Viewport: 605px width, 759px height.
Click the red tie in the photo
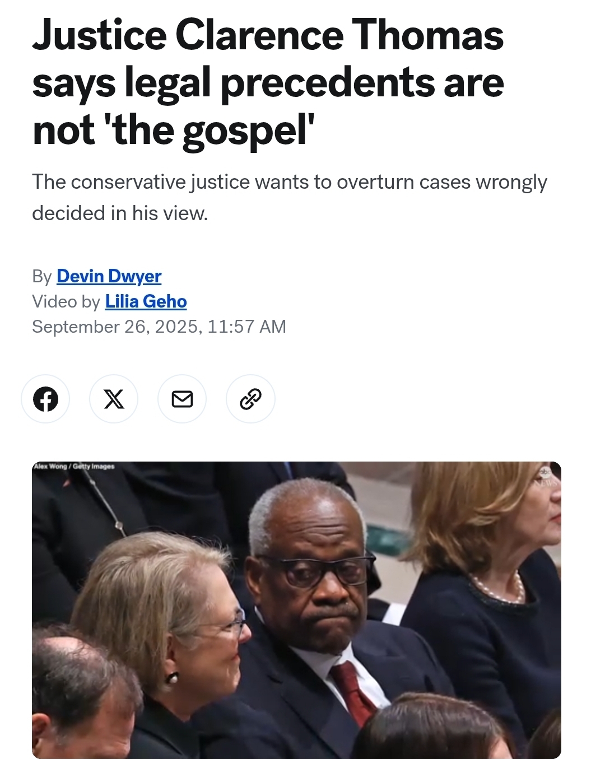(x=352, y=692)
